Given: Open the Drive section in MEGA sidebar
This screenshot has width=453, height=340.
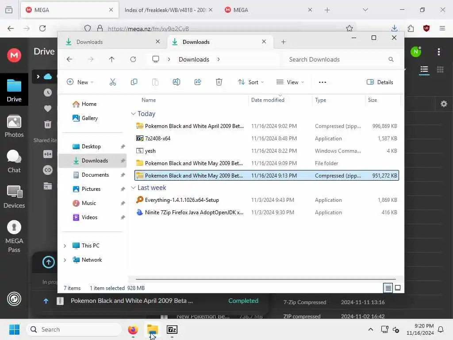Looking at the screenshot, I should click(14, 90).
